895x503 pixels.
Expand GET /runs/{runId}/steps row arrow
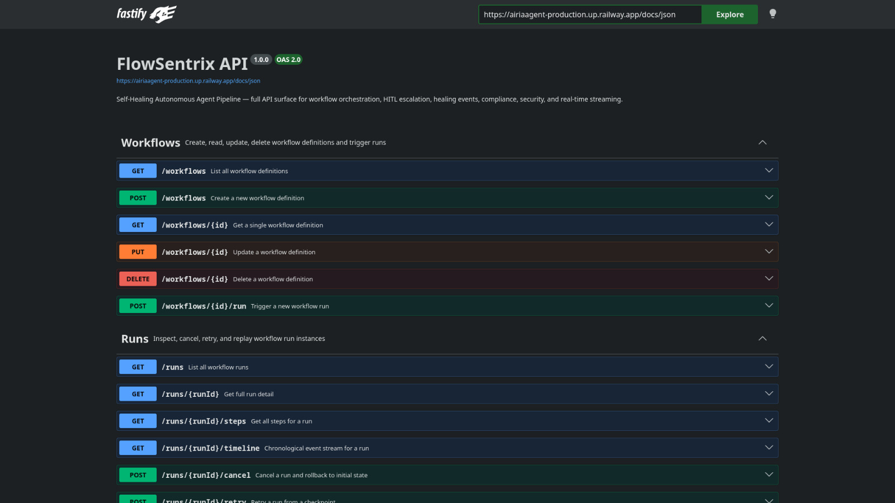(x=769, y=421)
